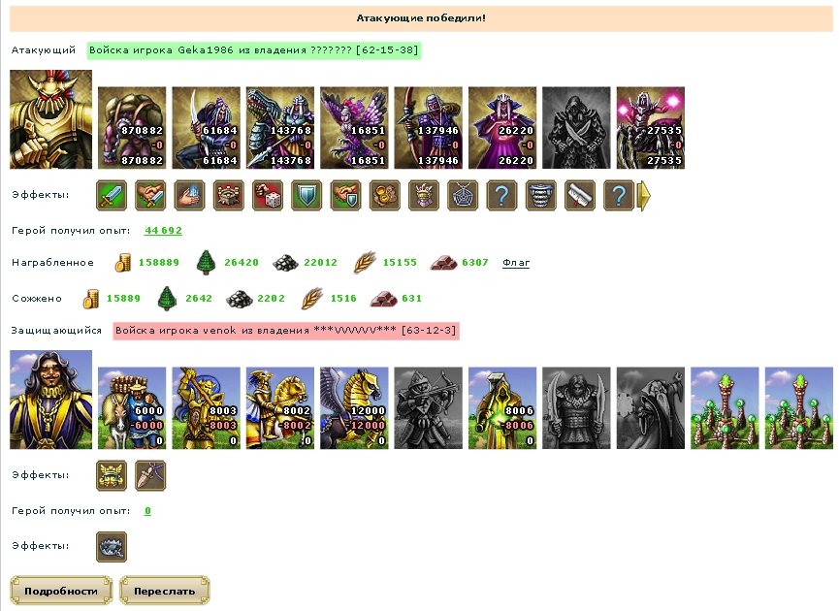Open the spider web amulet effect icon
Screen dimensions: 839x611
click(463, 195)
